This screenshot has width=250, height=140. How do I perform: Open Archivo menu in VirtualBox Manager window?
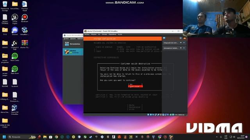66,39
